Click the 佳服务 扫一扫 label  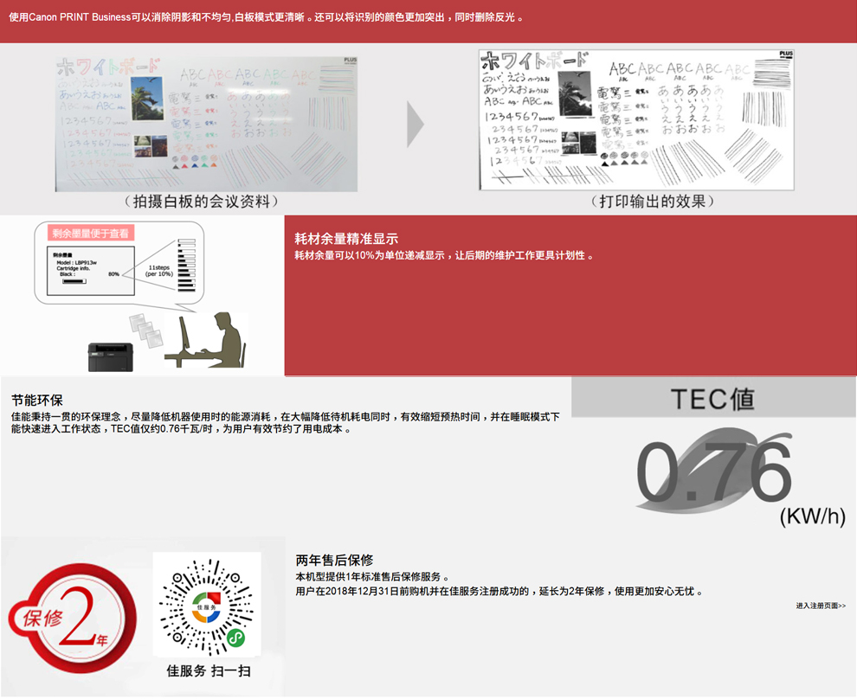208,670
